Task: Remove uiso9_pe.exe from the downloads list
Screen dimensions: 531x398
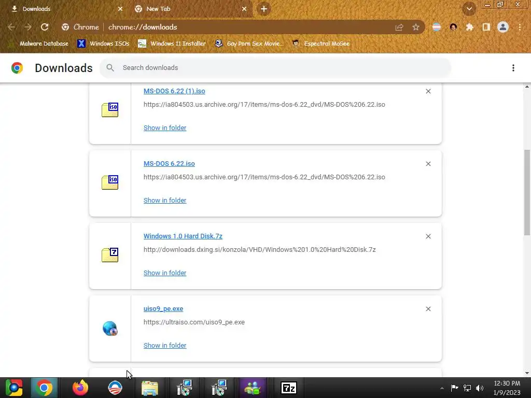Action: tap(428, 309)
